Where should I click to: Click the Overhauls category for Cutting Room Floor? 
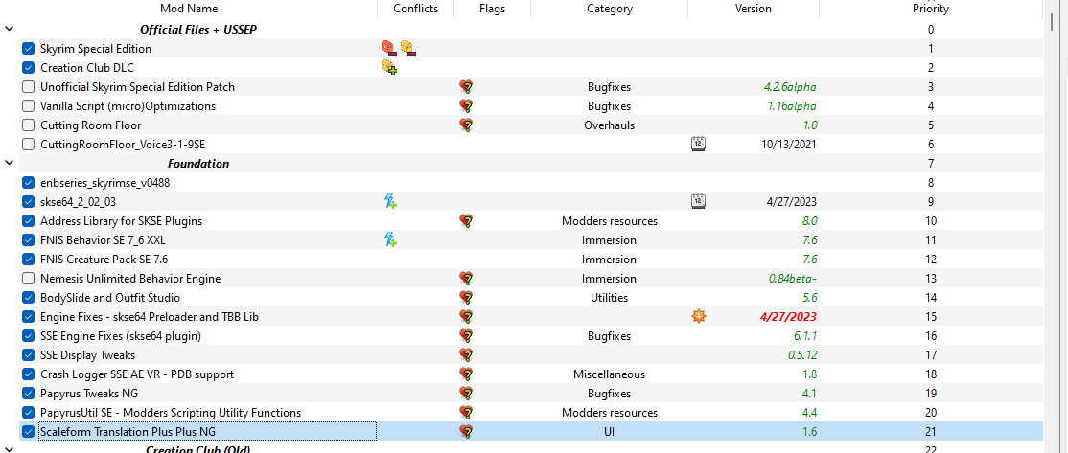click(608, 125)
